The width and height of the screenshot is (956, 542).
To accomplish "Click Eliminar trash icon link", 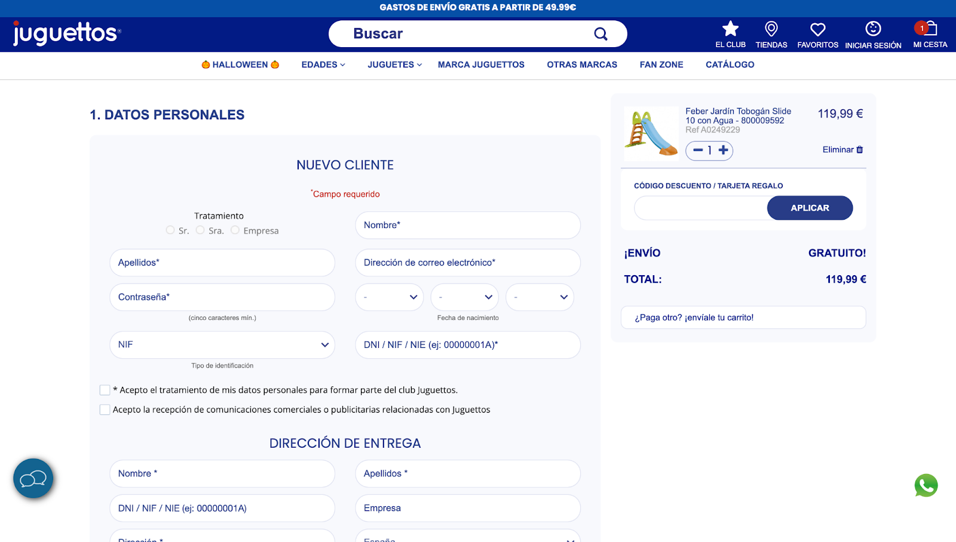I will pyautogui.click(x=842, y=150).
